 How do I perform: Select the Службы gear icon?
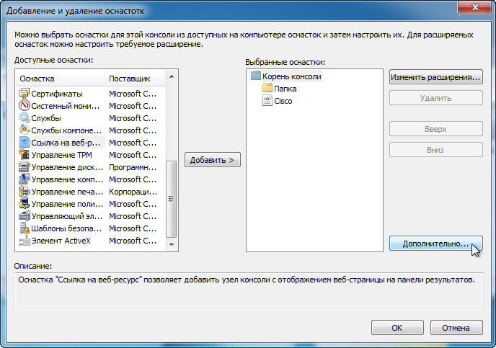(24, 118)
